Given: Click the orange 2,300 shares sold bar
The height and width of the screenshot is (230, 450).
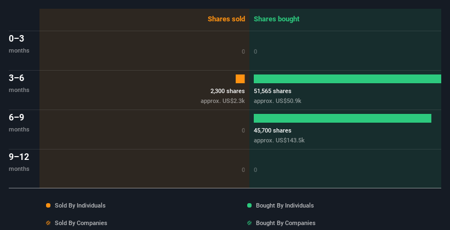Looking at the screenshot, I should pyautogui.click(x=240, y=79).
